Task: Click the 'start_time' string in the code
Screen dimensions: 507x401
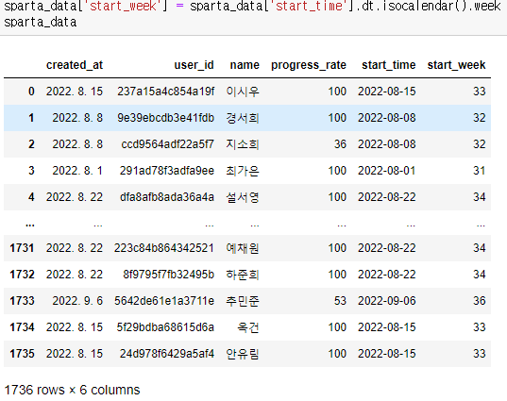Action: pos(309,6)
